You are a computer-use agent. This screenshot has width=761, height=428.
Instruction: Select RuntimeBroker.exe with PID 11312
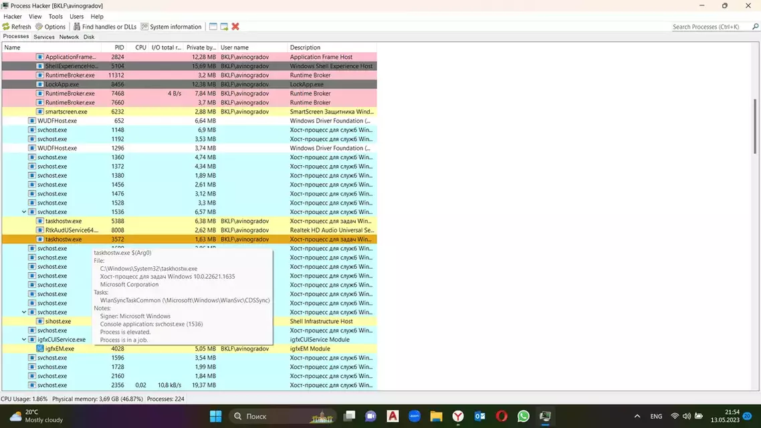[189, 75]
